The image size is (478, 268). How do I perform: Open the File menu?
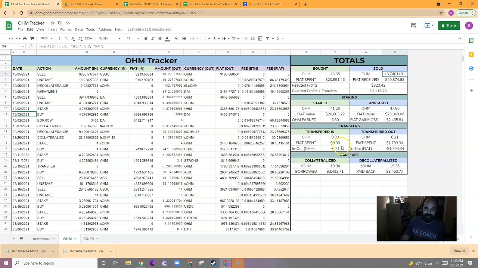[x=21, y=29]
